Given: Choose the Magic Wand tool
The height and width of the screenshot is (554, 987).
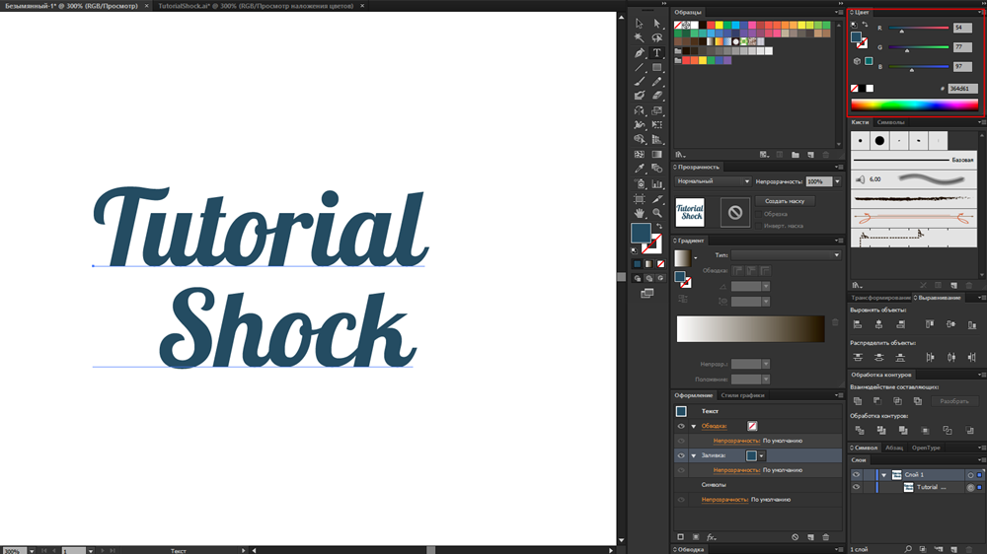Looking at the screenshot, I should tap(639, 37).
